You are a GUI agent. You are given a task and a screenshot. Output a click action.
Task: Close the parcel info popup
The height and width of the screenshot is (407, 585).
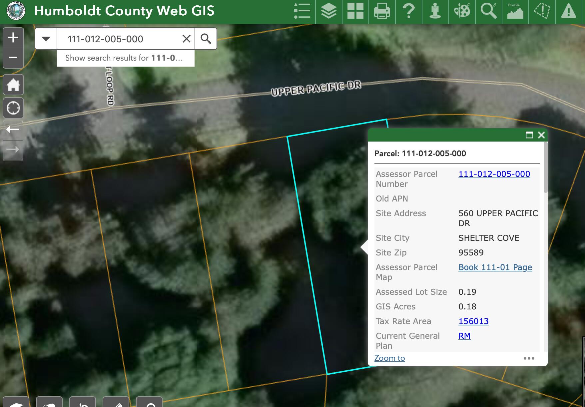tap(541, 135)
